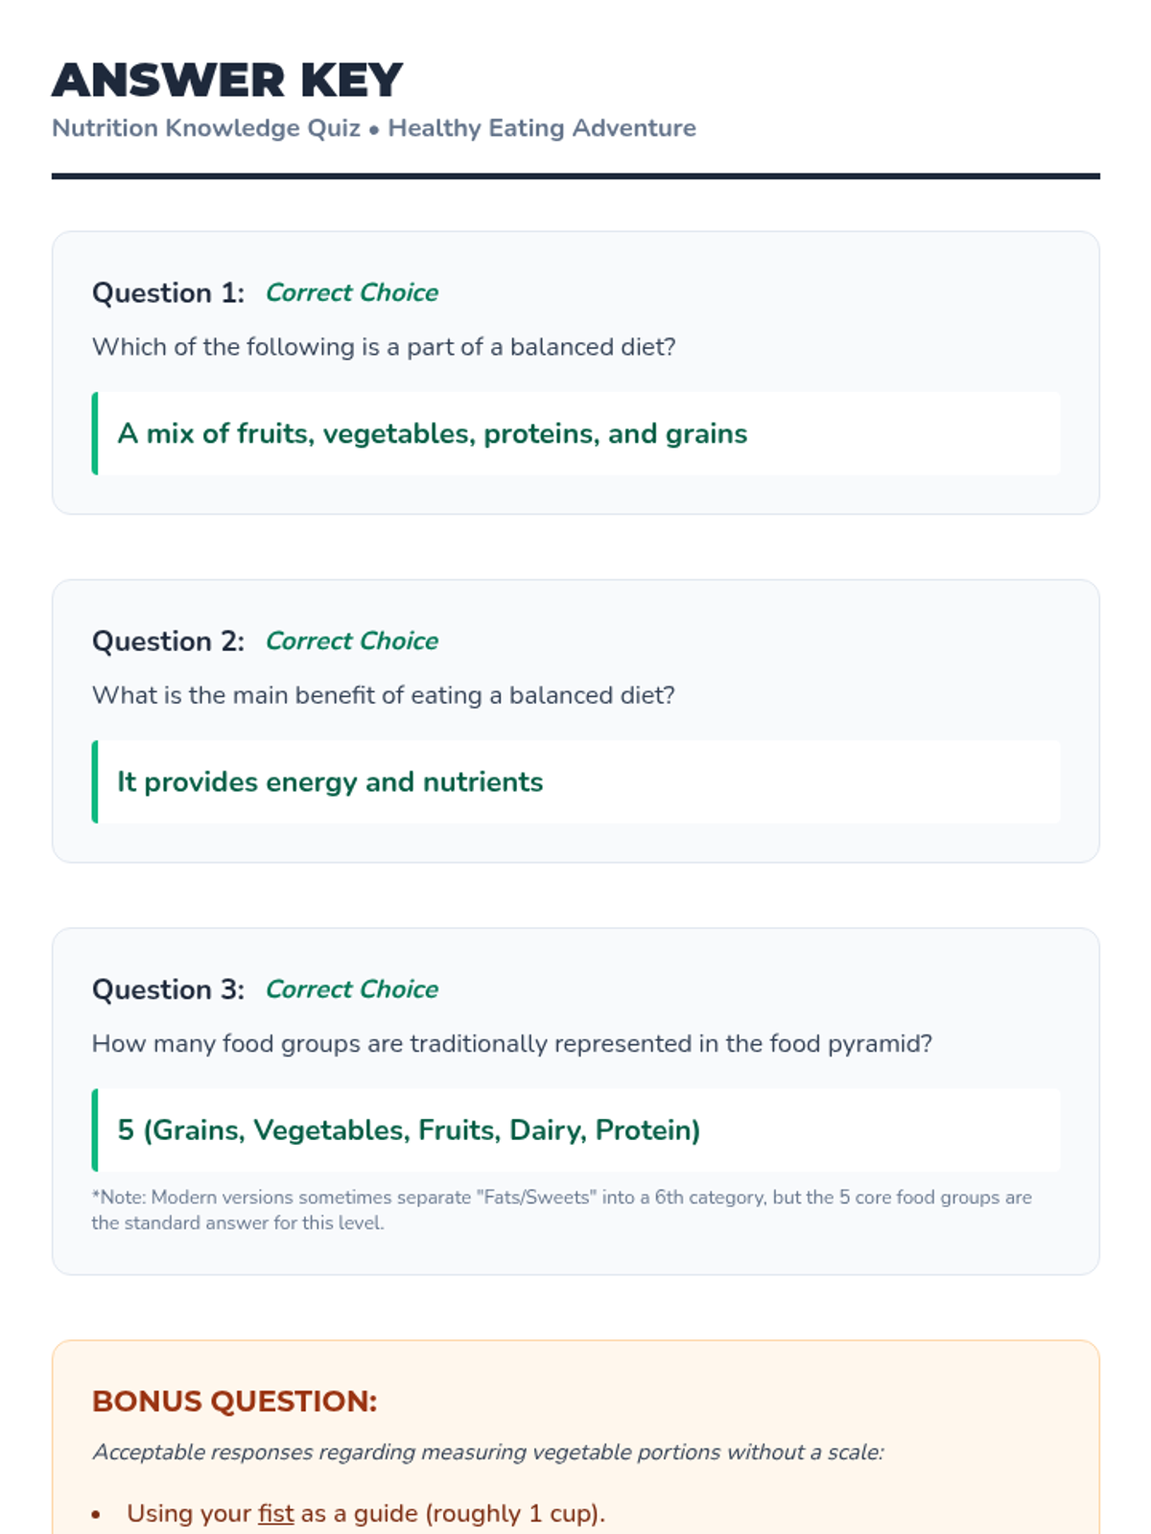Click Correct Choice beside Question 1

351,293
